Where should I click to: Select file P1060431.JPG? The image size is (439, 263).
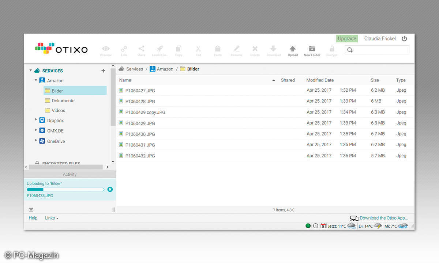coord(140,145)
